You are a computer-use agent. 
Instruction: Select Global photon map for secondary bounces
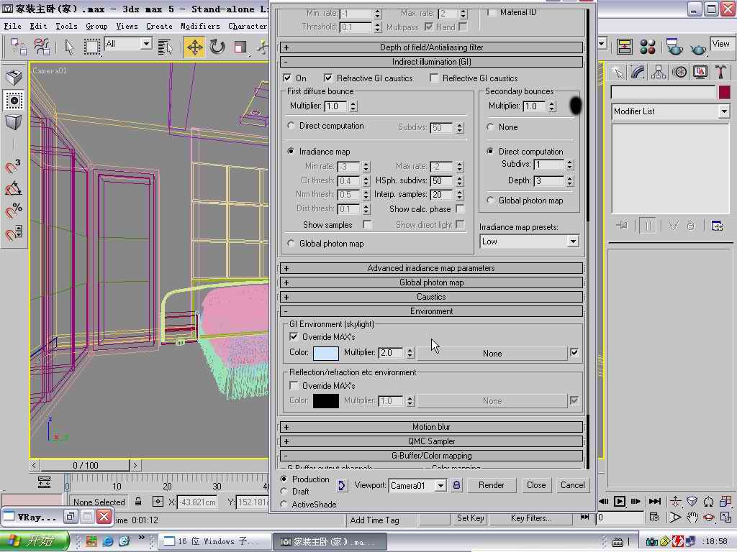tap(491, 201)
